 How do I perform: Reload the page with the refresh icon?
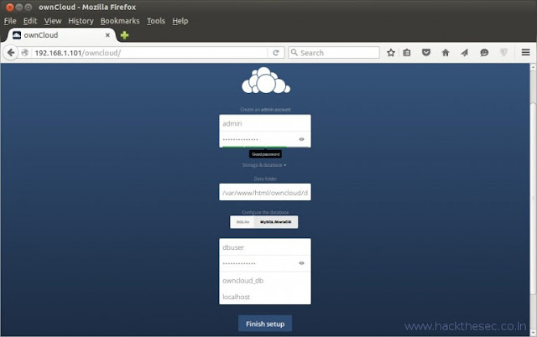(276, 53)
